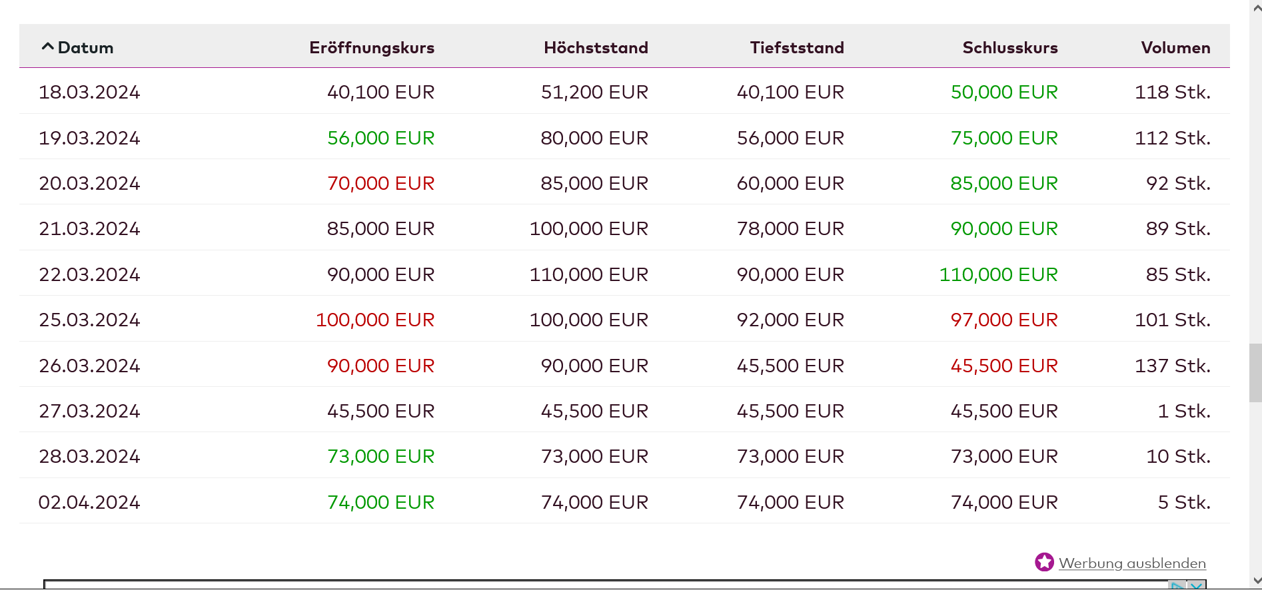Image resolution: width=1262 pixels, height=594 pixels.
Task: Click the 1 Stk. volume cell
Action: [x=1183, y=411]
